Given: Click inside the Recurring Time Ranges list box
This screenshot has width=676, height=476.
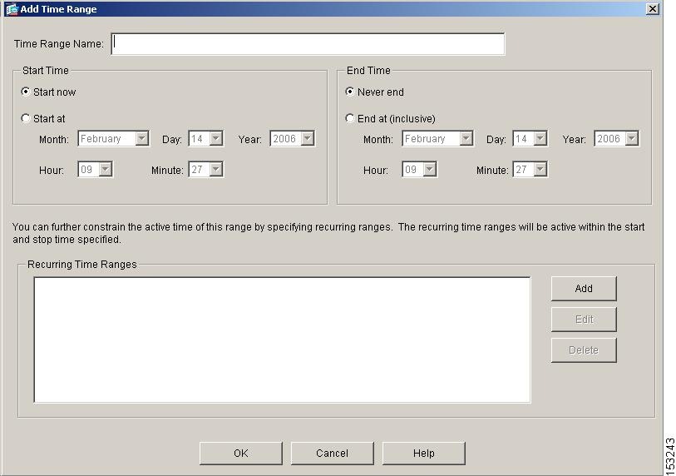Looking at the screenshot, I should [283, 340].
